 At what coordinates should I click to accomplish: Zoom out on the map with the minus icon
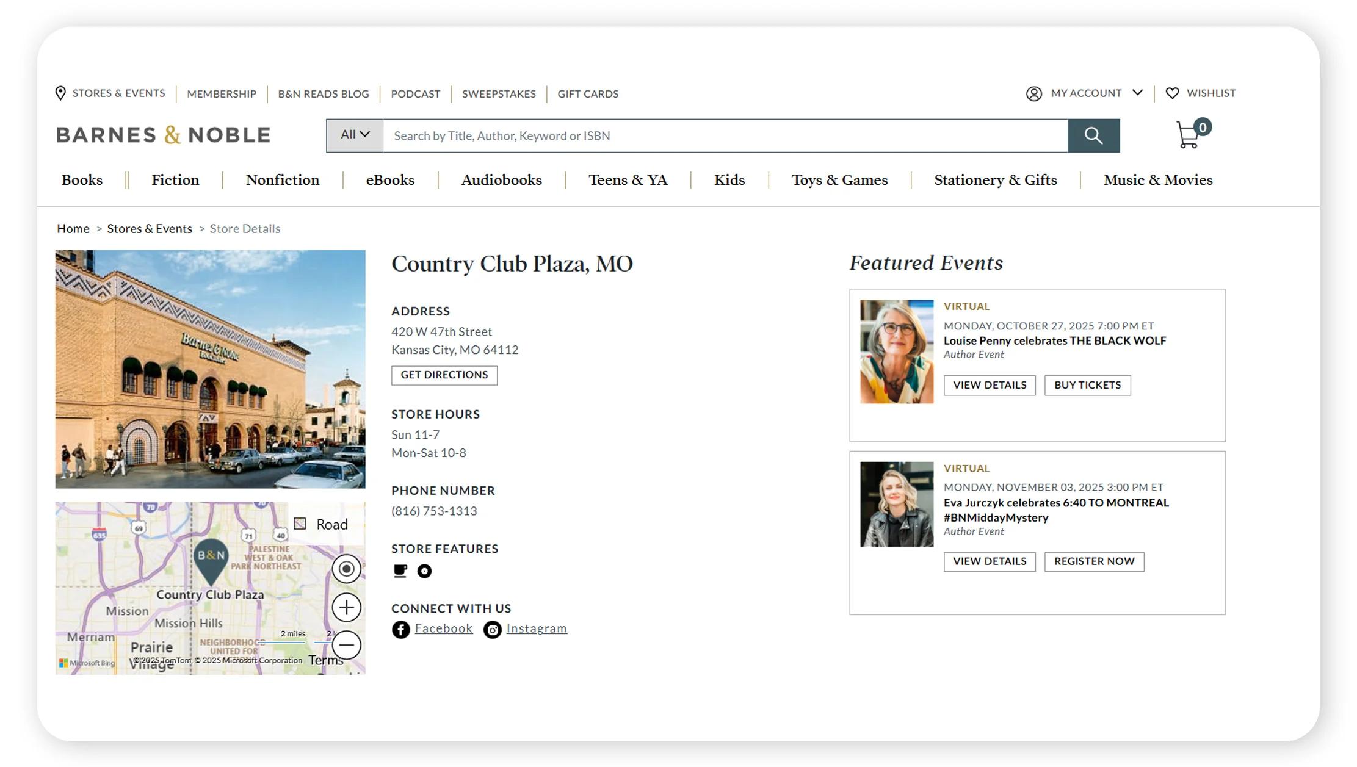coord(346,645)
